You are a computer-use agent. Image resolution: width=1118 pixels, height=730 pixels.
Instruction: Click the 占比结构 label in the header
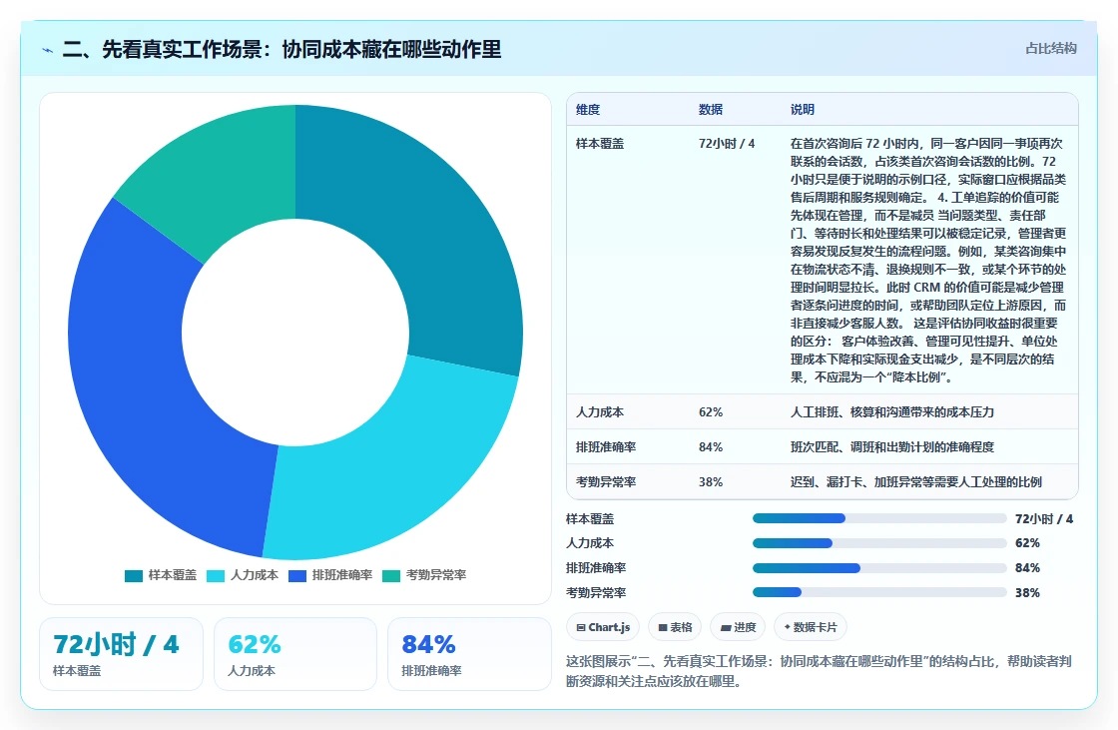coord(1051,49)
